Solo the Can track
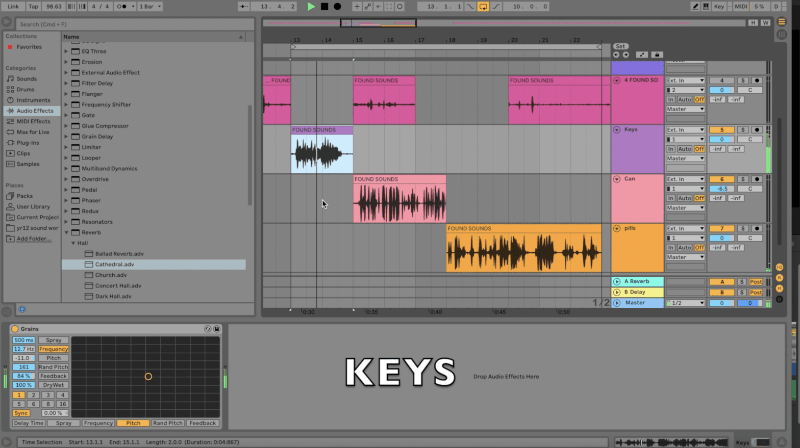This screenshot has width=800, height=448. 743,179
